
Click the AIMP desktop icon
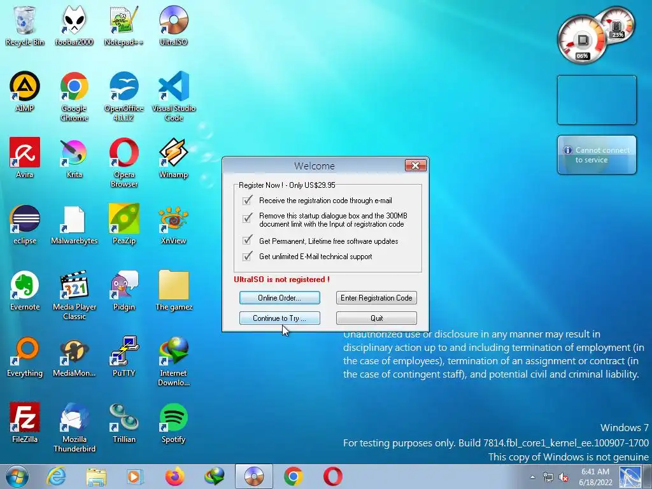[25, 92]
